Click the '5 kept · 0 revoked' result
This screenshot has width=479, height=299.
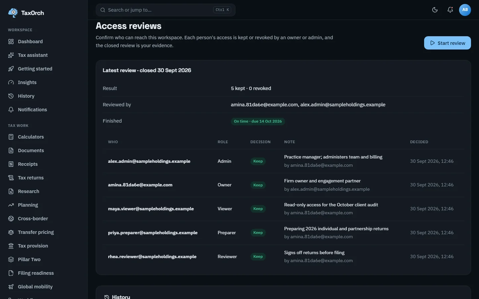[x=251, y=88]
